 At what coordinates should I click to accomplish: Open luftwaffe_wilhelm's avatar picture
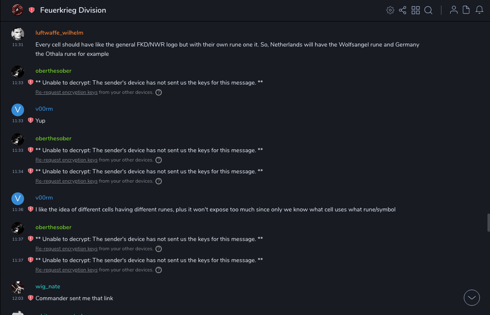(x=18, y=34)
